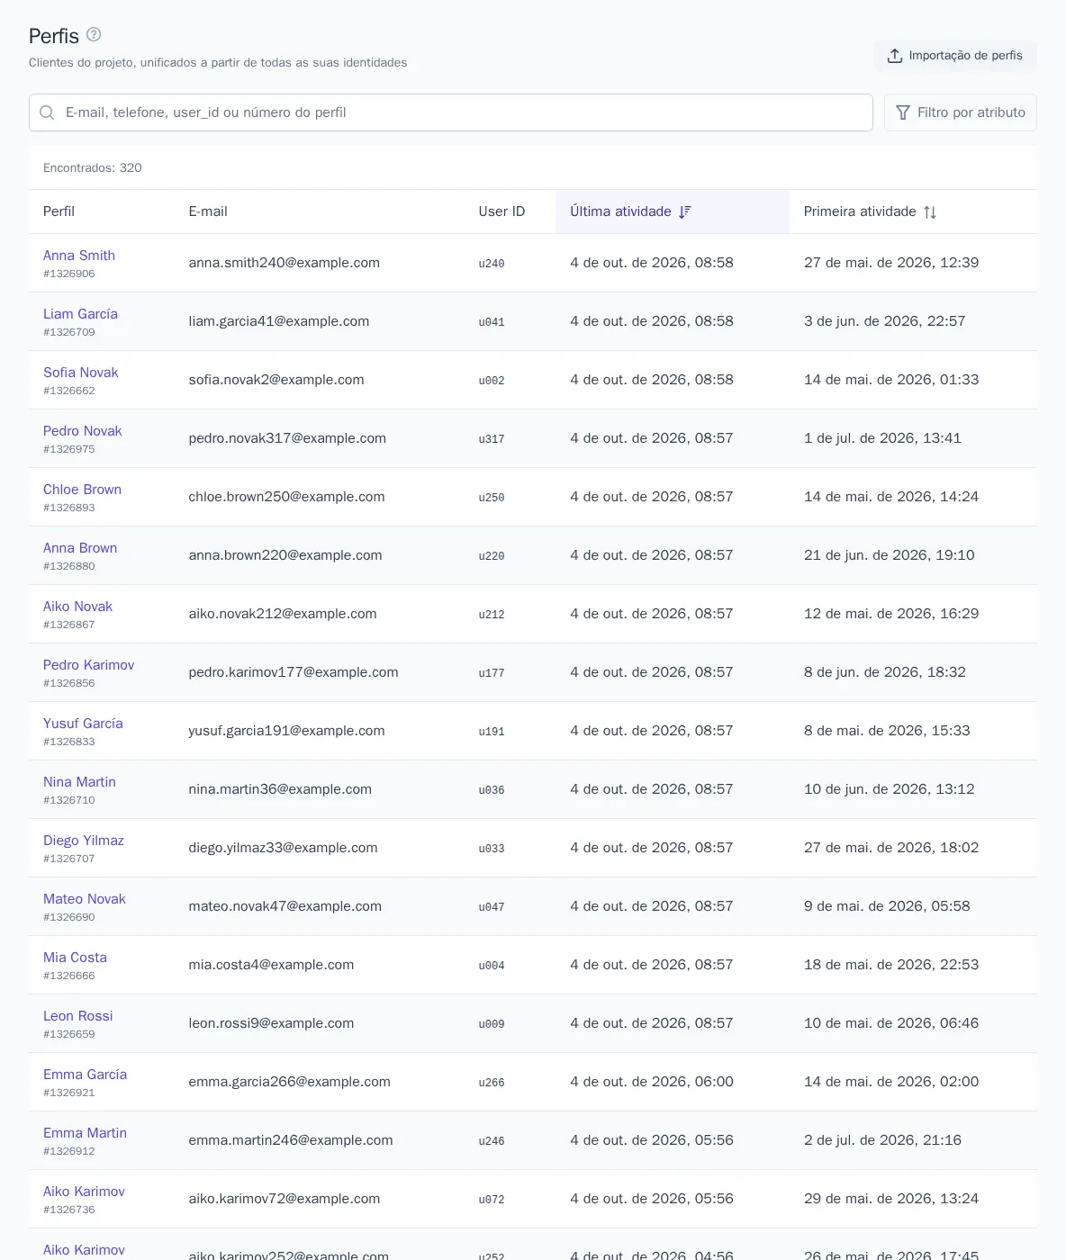This screenshot has width=1066, height=1260.
Task: Click the sort icon beside Última atividade
Action: pyautogui.click(x=685, y=211)
